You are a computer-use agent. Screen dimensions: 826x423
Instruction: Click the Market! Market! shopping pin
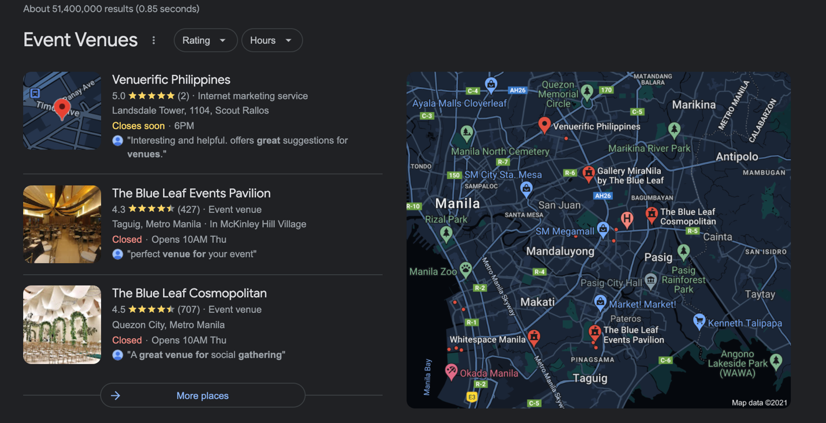click(x=600, y=302)
